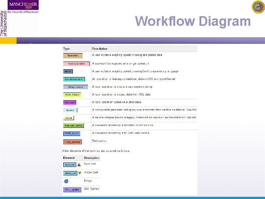Viewport: 265px width, 199px height.
Task: Click the EMBOSS tool set description
Action: (144, 118)
